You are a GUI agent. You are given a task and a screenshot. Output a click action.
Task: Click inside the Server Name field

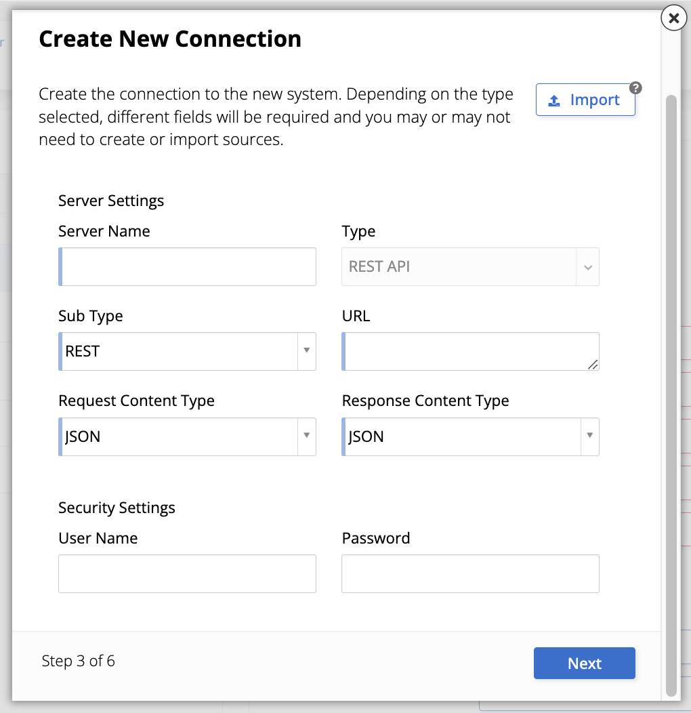(187, 266)
